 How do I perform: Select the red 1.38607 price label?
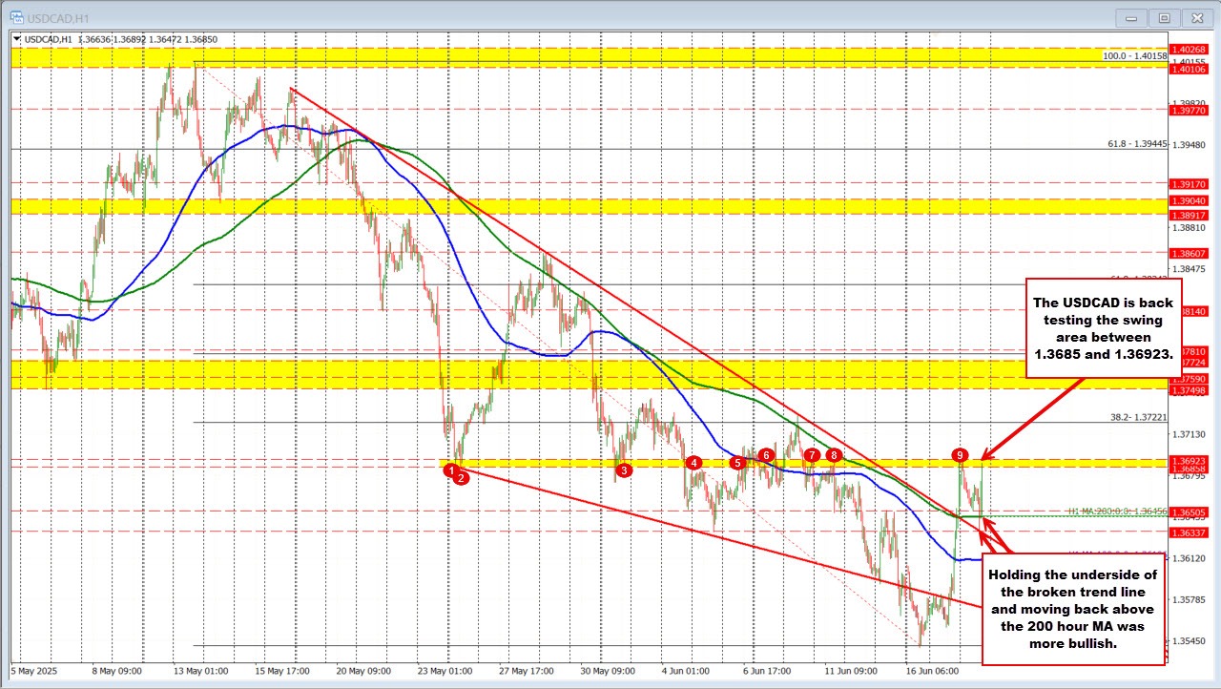coord(1189,254)
